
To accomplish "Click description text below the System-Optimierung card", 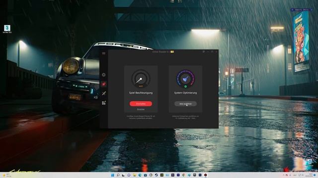I will pos(185,117).
